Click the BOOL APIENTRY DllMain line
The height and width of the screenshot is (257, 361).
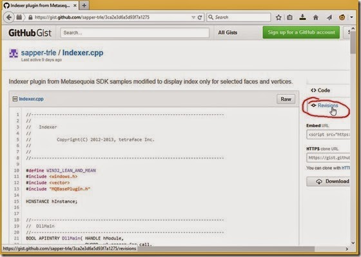75,238
